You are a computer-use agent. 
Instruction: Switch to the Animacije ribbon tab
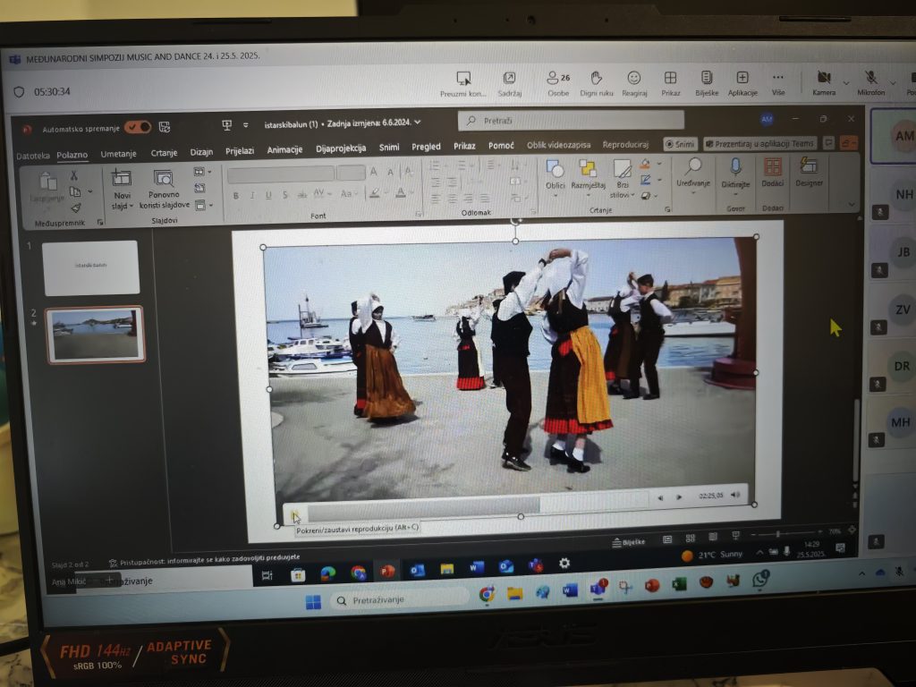click(x=284, y=149)
